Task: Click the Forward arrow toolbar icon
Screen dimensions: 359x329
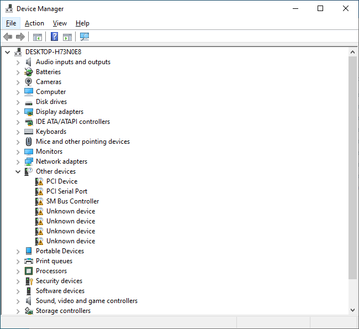Action: coord(20,36)
